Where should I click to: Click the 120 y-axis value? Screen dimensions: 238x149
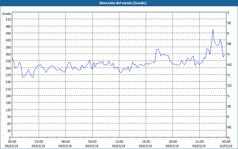point(8,110)
